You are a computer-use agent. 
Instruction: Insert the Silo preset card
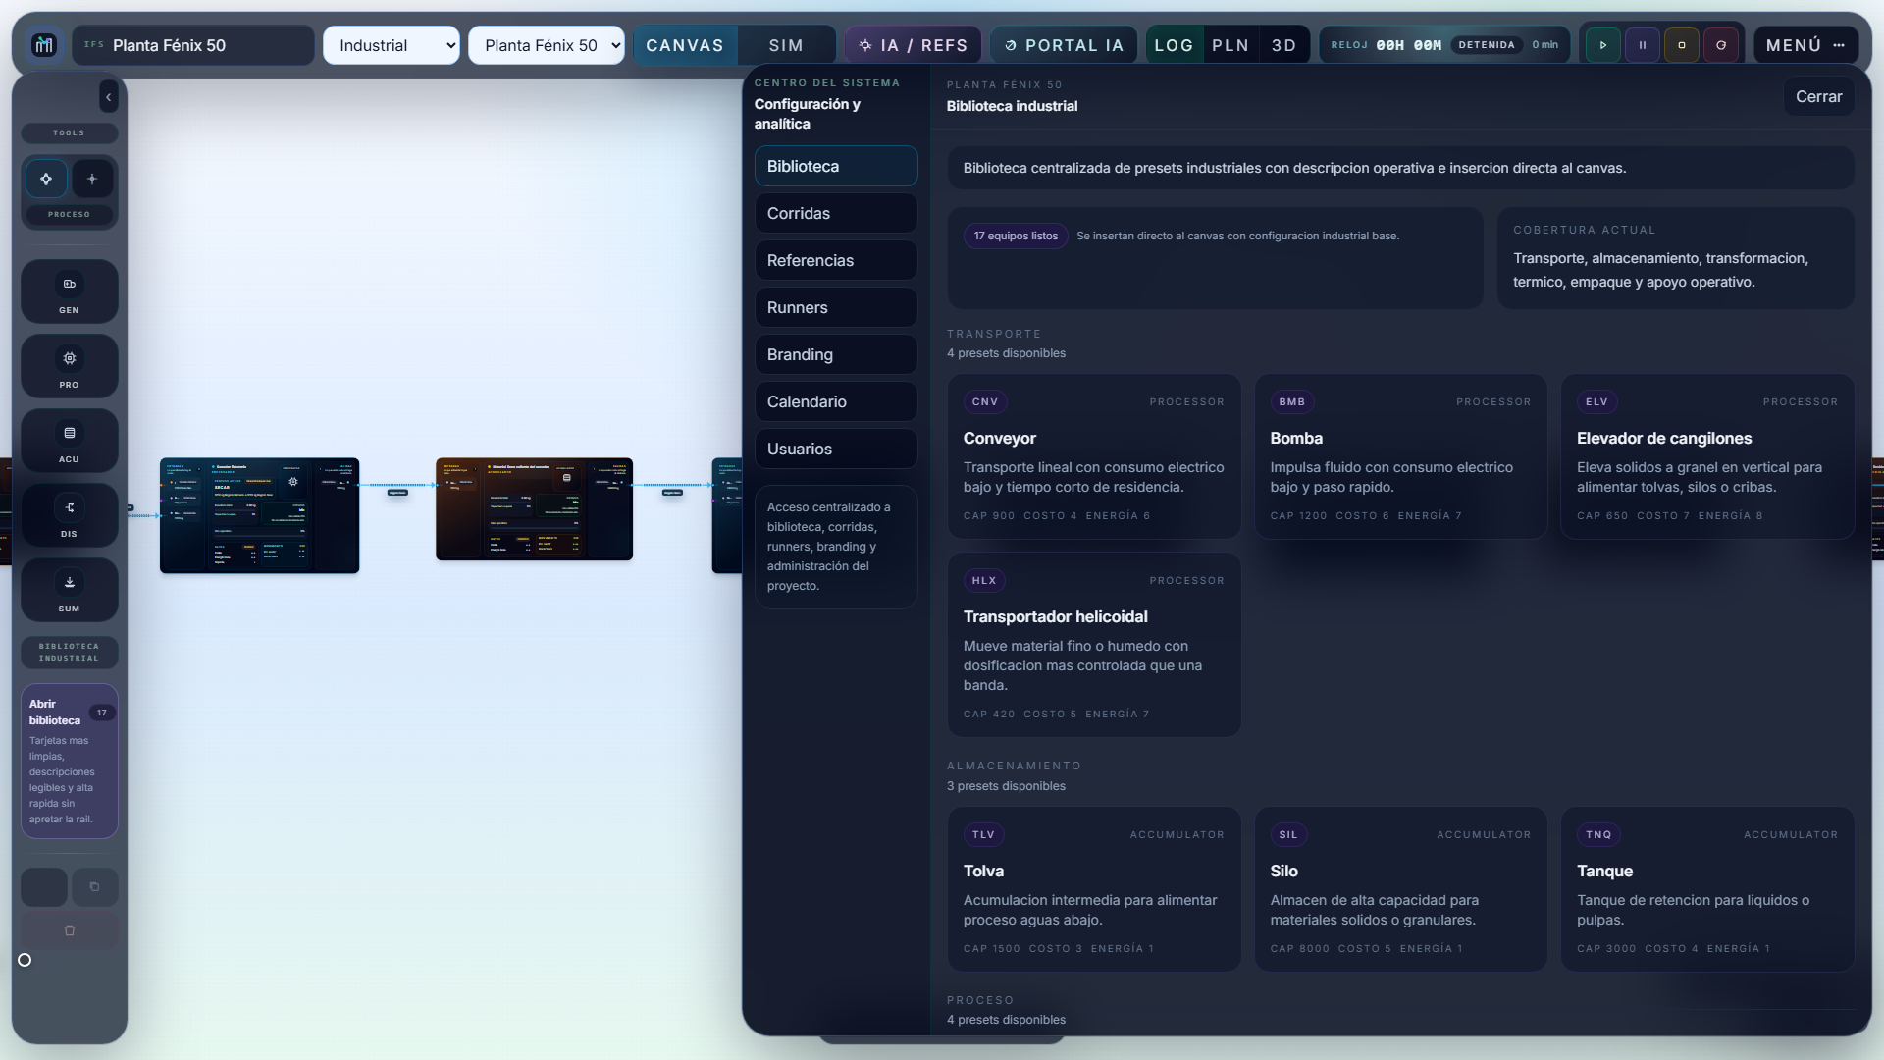(x=1400, y=889)
